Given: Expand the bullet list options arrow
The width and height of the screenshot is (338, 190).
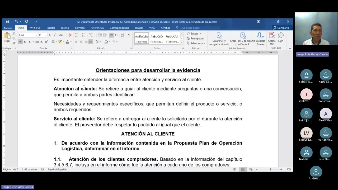Looking at the screenshot, I should pos(80,35).
